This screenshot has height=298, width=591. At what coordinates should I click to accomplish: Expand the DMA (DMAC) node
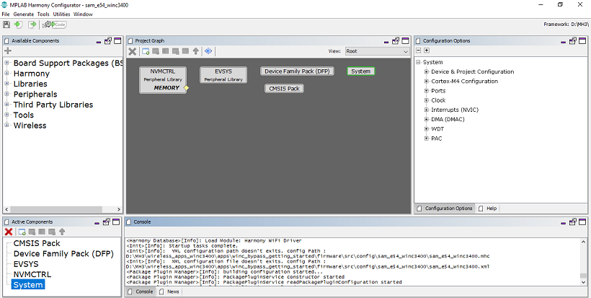(426, 119)
